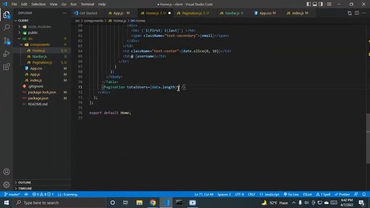Open notifications bell in status bar
This screenshot has width=370, height=208.
364,194
